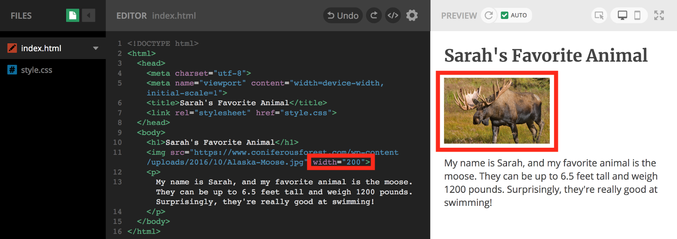This screenshot has height=239, width=677.
Task: Expand preview to fullscreen
Action: pos(659,16)
